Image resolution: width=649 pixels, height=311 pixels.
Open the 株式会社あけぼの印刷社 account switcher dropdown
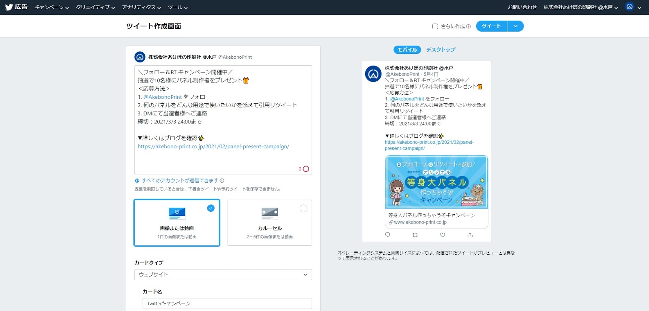580,7
